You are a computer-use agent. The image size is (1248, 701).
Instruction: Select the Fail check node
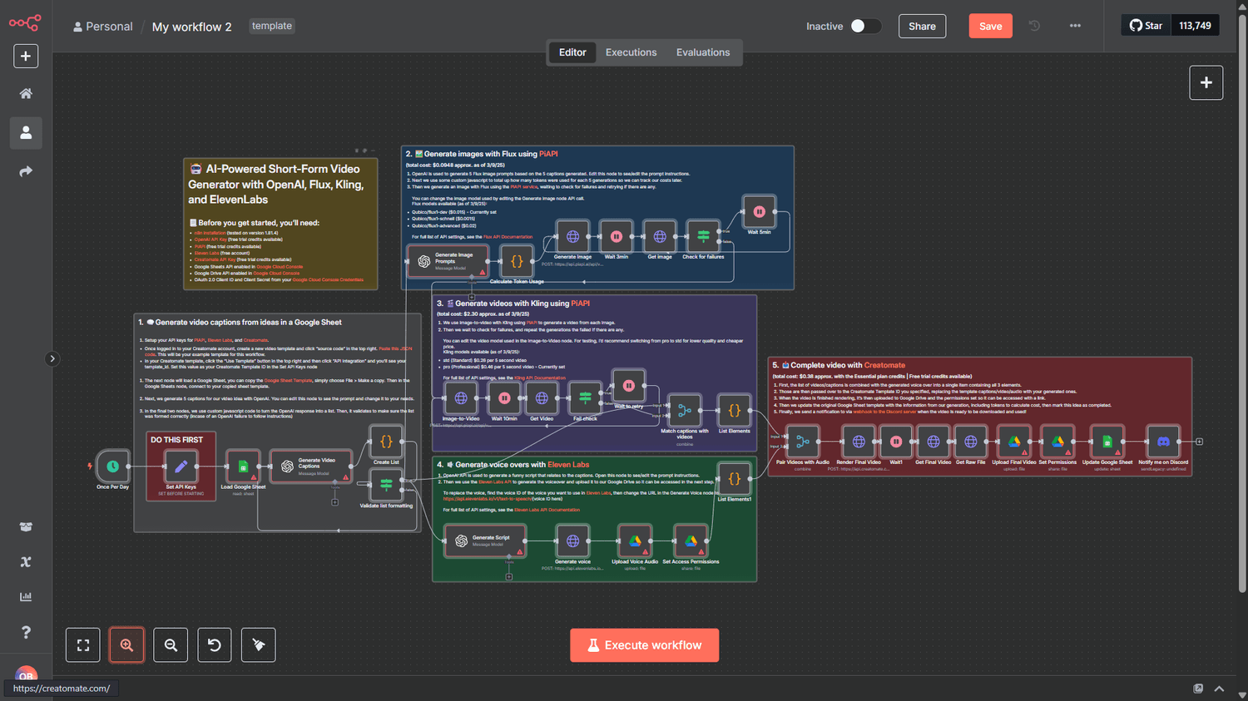585,398
